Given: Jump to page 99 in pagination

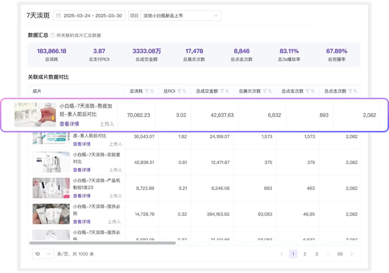Looking at the screenshot, I should tap(340, 254).
